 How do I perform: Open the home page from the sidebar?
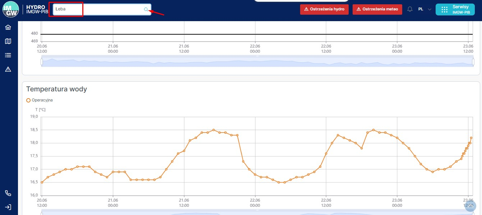coord(8,28)
